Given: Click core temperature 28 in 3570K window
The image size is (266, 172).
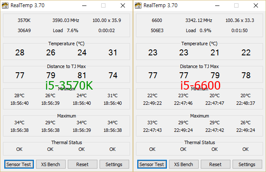Looking at the screenshot, I should coord(20,52).
